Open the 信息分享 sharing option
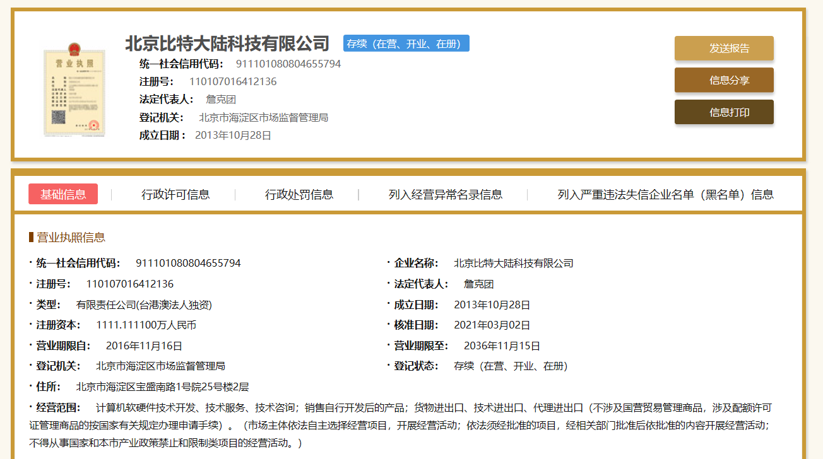This screenshot has height=459, width=823. coord(723,80)
